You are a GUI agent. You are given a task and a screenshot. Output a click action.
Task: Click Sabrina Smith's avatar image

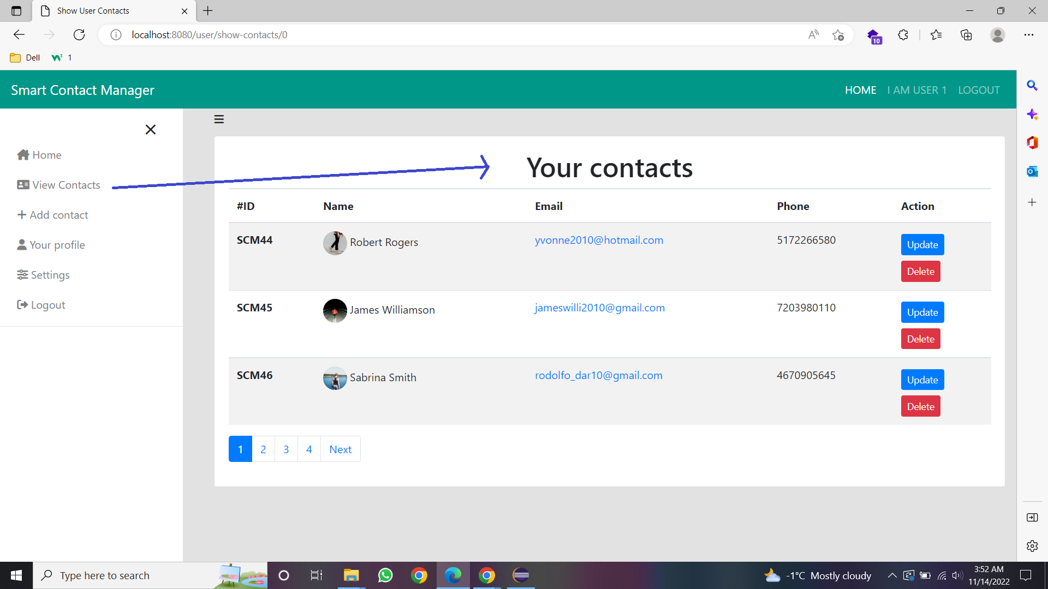tap(335, 378)
